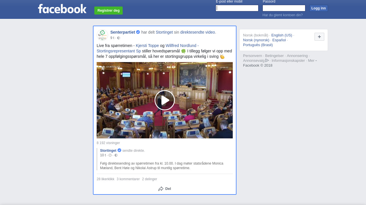This screenshot has height=205, width=366.
Task: Switch language to Norsk (nynorsk)
Action: [x=256, y=40]
